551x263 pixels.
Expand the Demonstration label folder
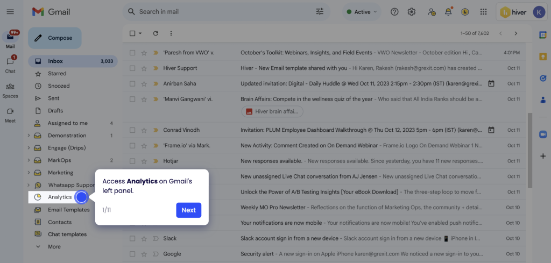point(29,136)
